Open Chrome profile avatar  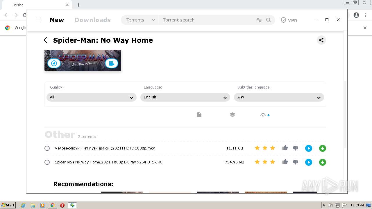click(x=356, y=15)
